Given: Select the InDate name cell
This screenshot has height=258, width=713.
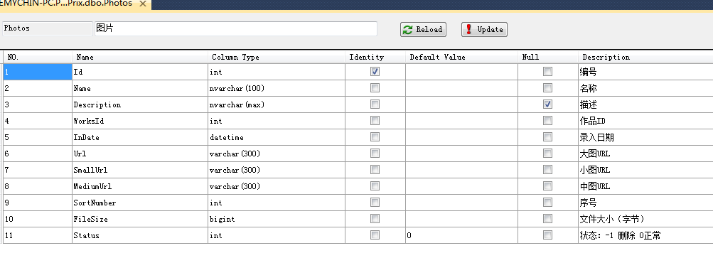Looking at the screenshot, I should (140, 137).
